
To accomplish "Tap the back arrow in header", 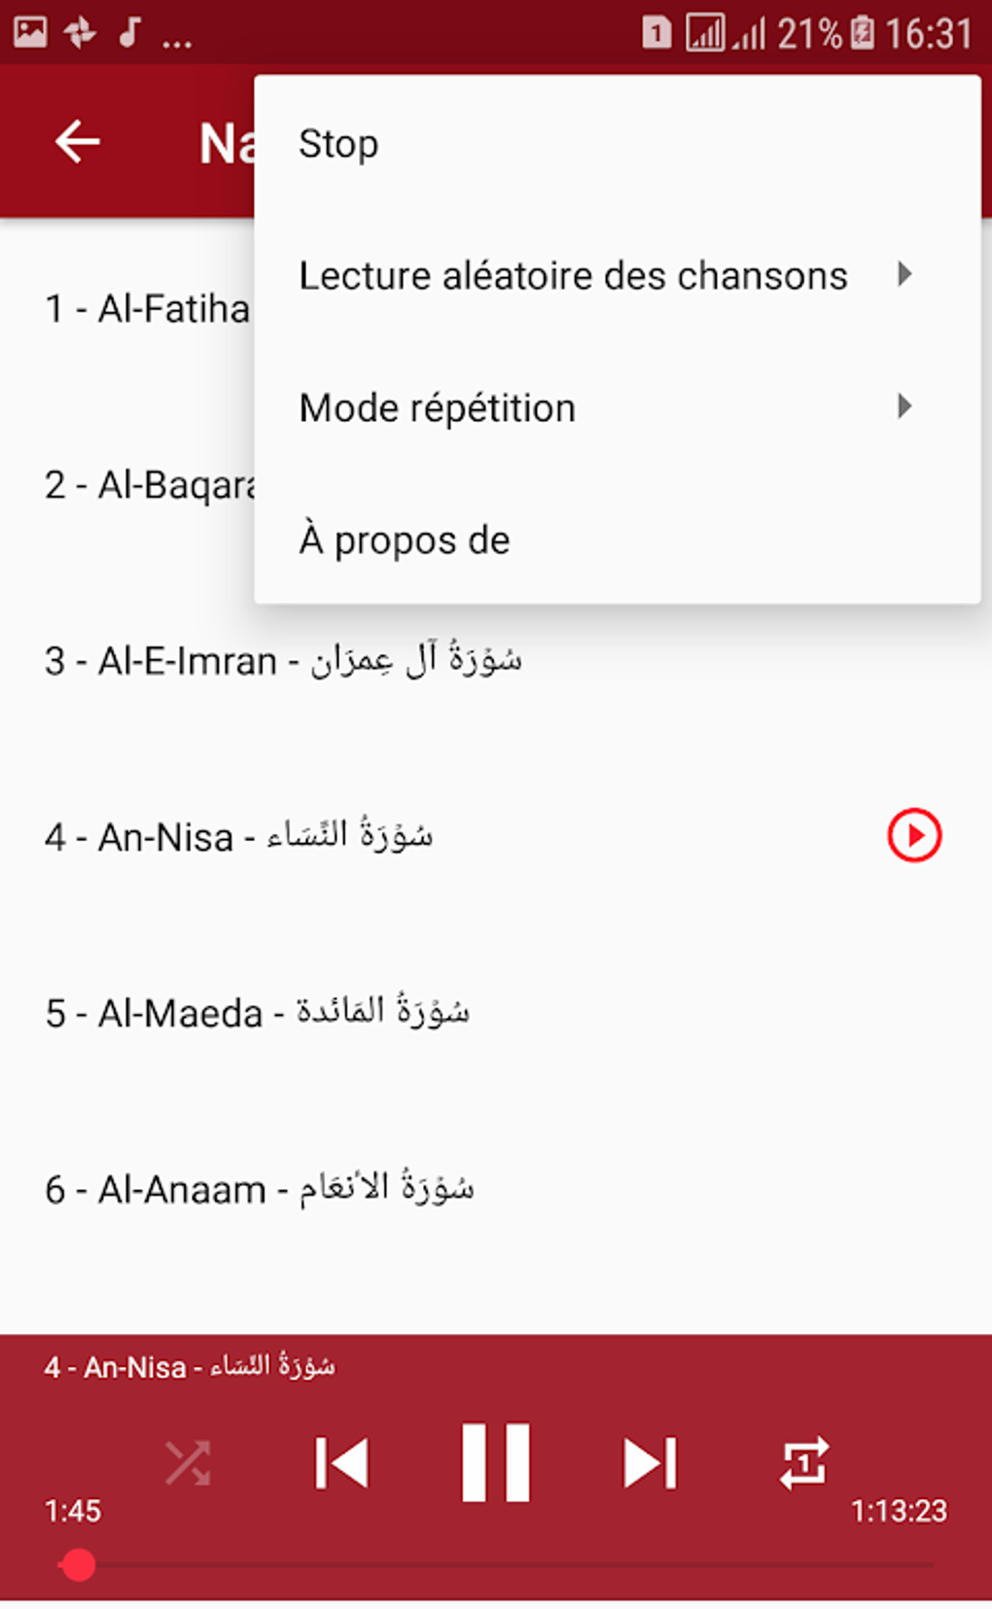I will coord(78,142).
